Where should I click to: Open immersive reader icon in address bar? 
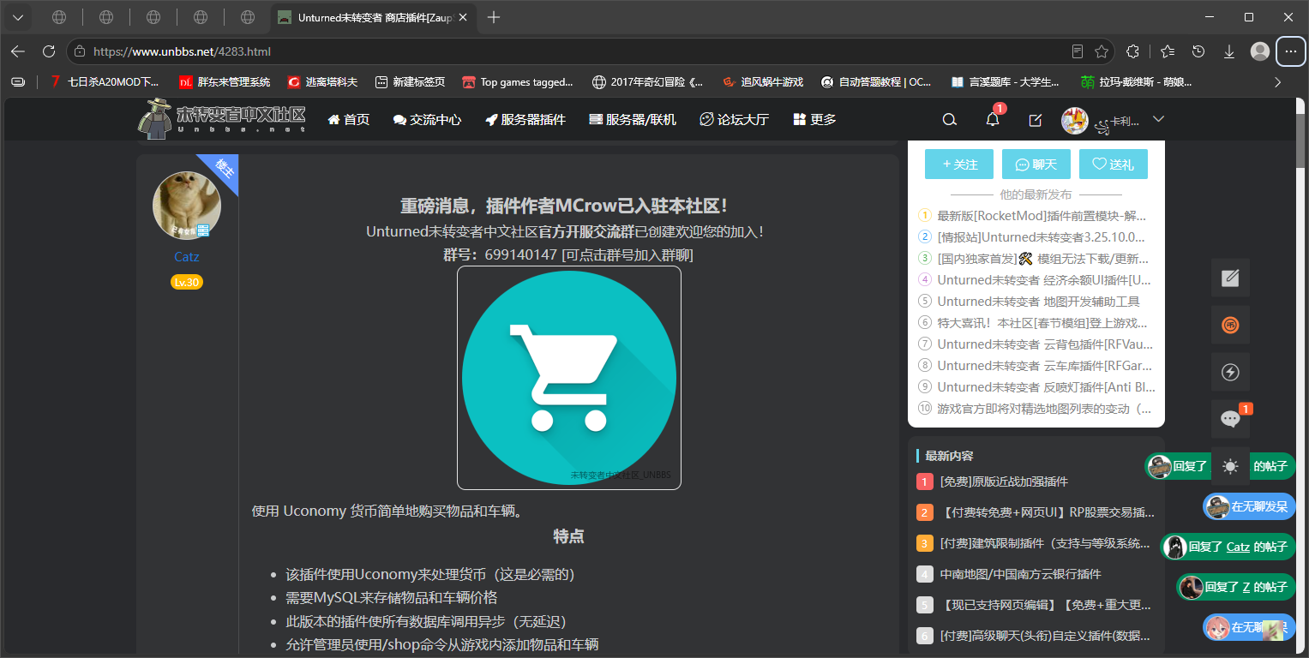[1078, 51]
